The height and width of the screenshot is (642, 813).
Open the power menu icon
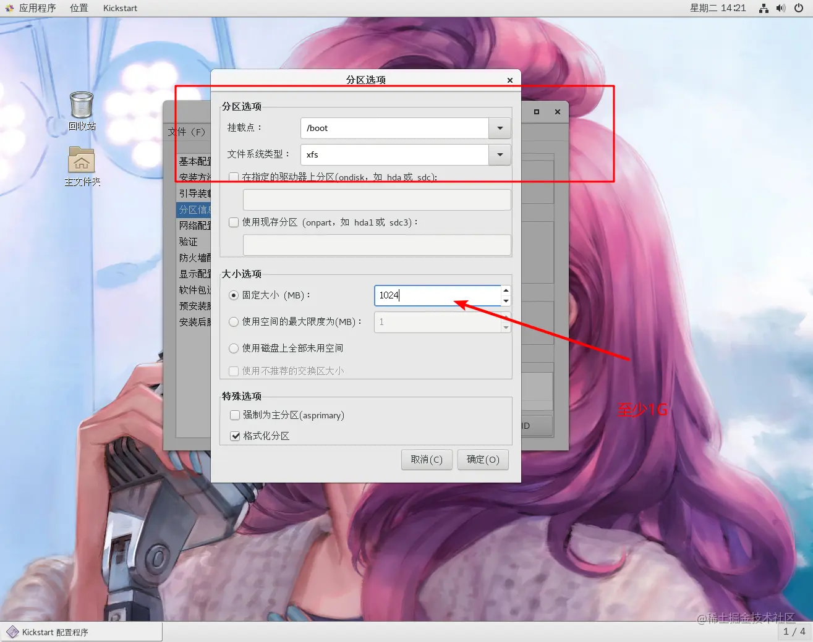tap(799, 8)
